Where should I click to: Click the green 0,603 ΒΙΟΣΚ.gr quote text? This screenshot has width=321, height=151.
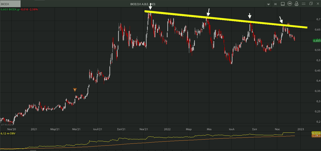tap(10, 10)
